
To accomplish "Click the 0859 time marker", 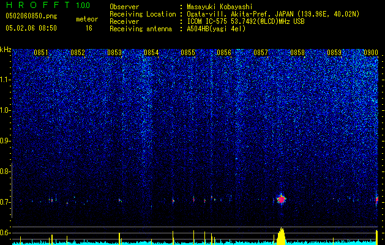I will tap(334, 53).
